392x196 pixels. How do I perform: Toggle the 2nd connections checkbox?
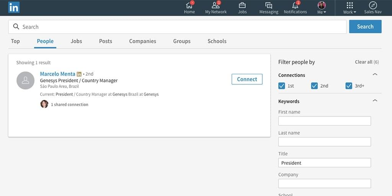(314, 86)
